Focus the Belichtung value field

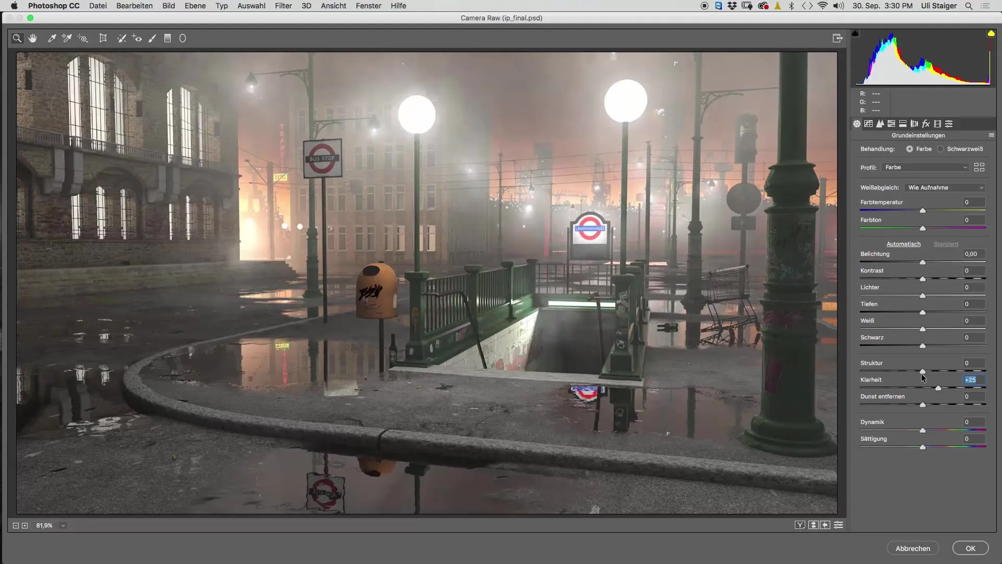(x=974, y=254)
